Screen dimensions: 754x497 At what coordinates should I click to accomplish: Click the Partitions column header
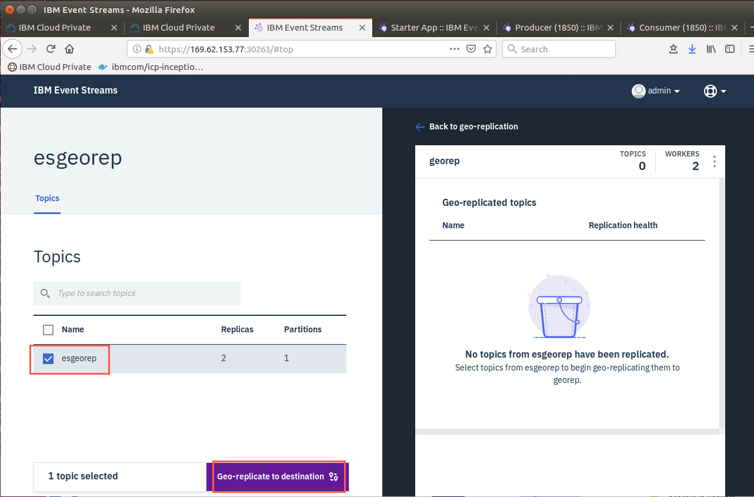click(303, 329)
